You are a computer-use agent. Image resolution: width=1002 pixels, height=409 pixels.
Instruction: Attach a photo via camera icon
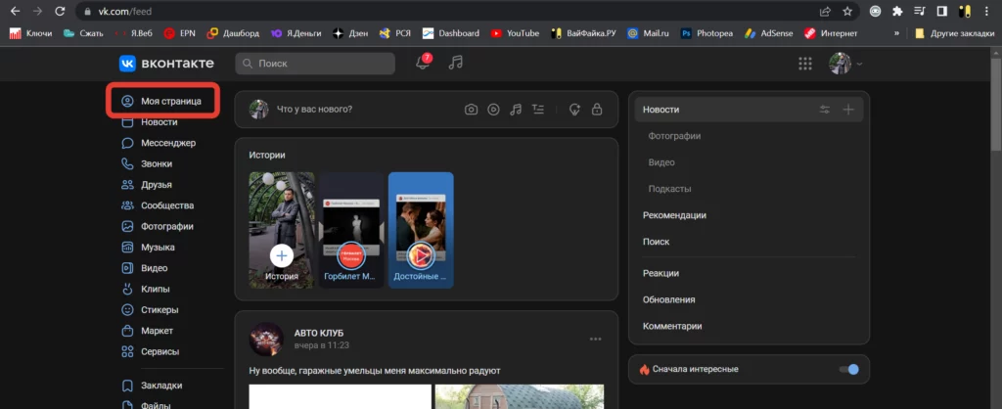tap(471, 110)
